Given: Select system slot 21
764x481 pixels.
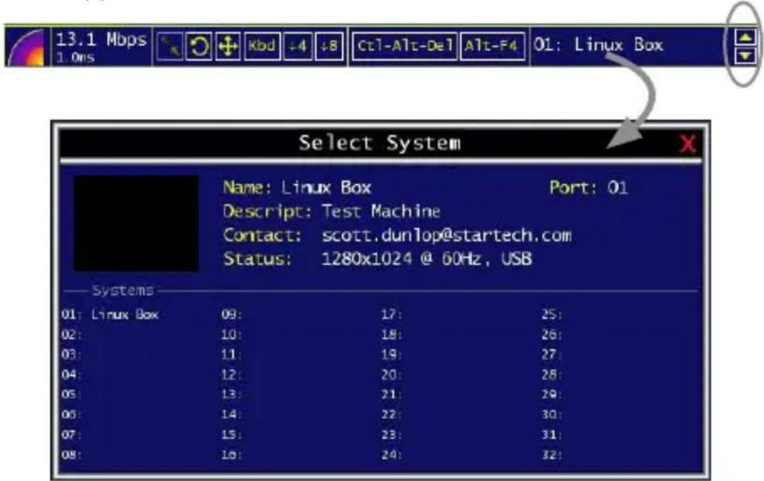Looking at the screenshot, I should click(x=391, y=394).
